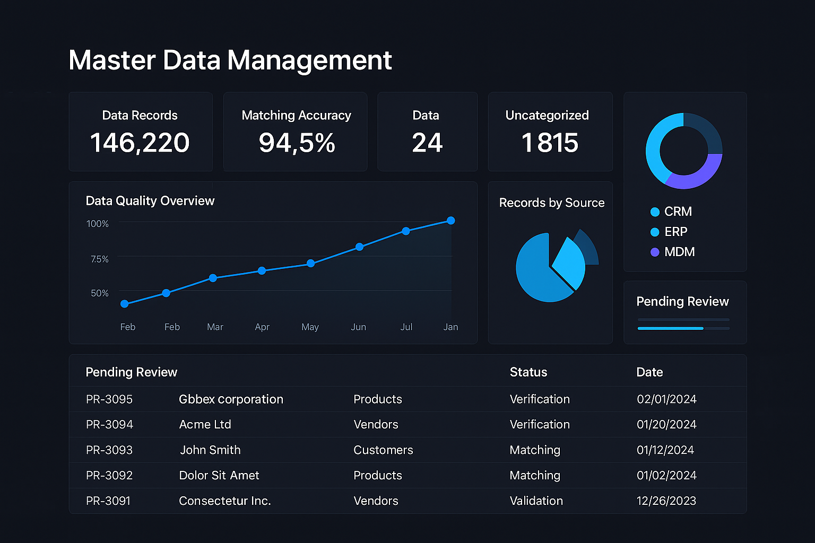The image size is (815, 543).
Task: Click the Mar data point on line chart
Action: 213,278
